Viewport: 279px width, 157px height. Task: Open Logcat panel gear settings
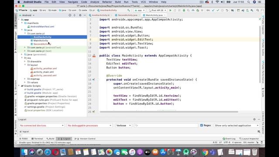point(254,119)
